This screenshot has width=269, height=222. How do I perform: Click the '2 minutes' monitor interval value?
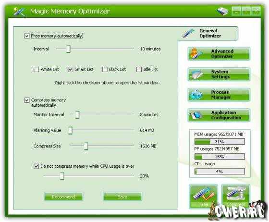(149, 114)
